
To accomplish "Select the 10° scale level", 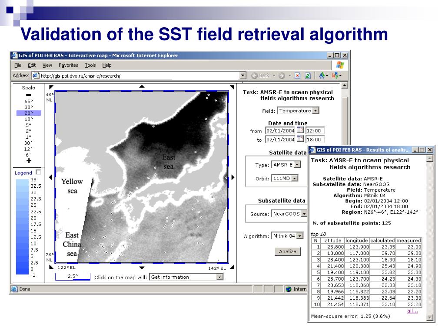I will pos(29,119).
